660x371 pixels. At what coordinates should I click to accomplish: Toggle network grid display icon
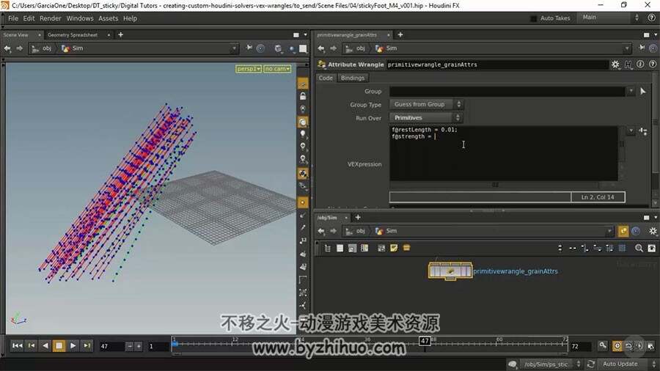tap(622, 248)
